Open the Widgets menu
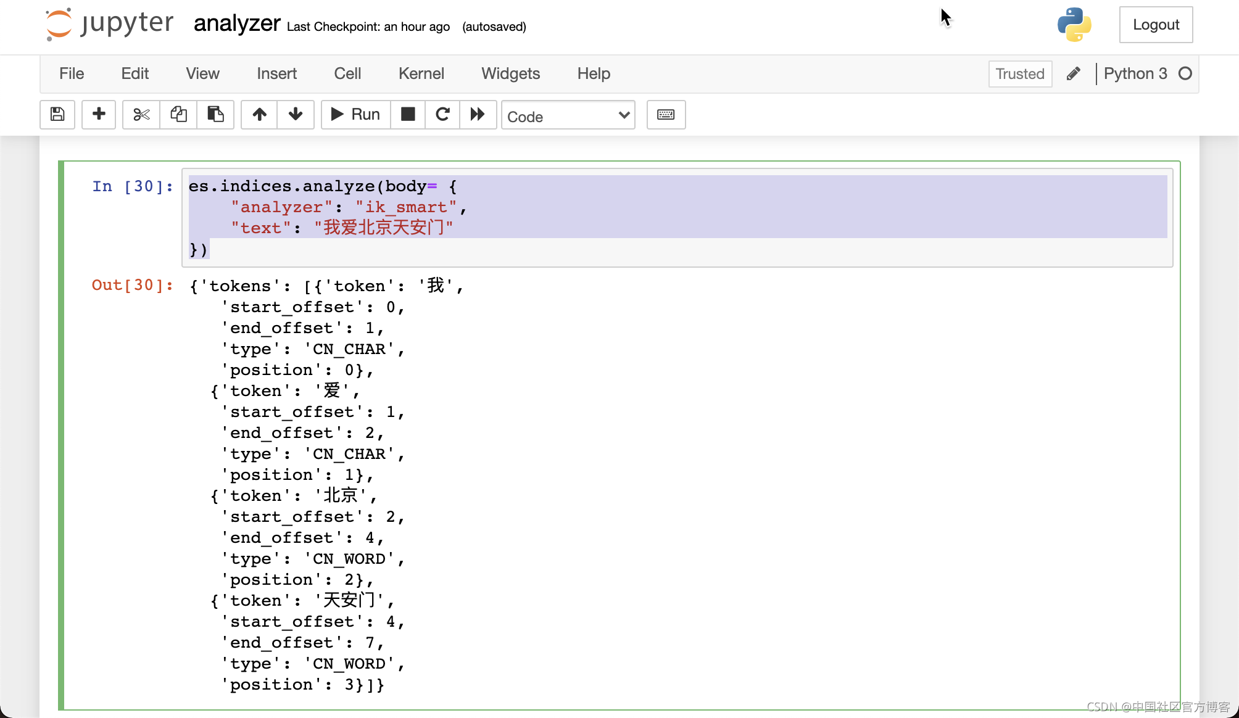This screenshot has width=1239, height=718. [x=510, y=73]
